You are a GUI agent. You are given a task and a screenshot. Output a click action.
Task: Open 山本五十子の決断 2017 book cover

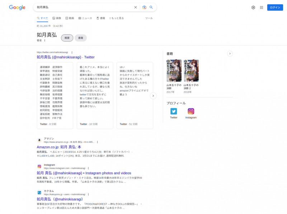174,71
